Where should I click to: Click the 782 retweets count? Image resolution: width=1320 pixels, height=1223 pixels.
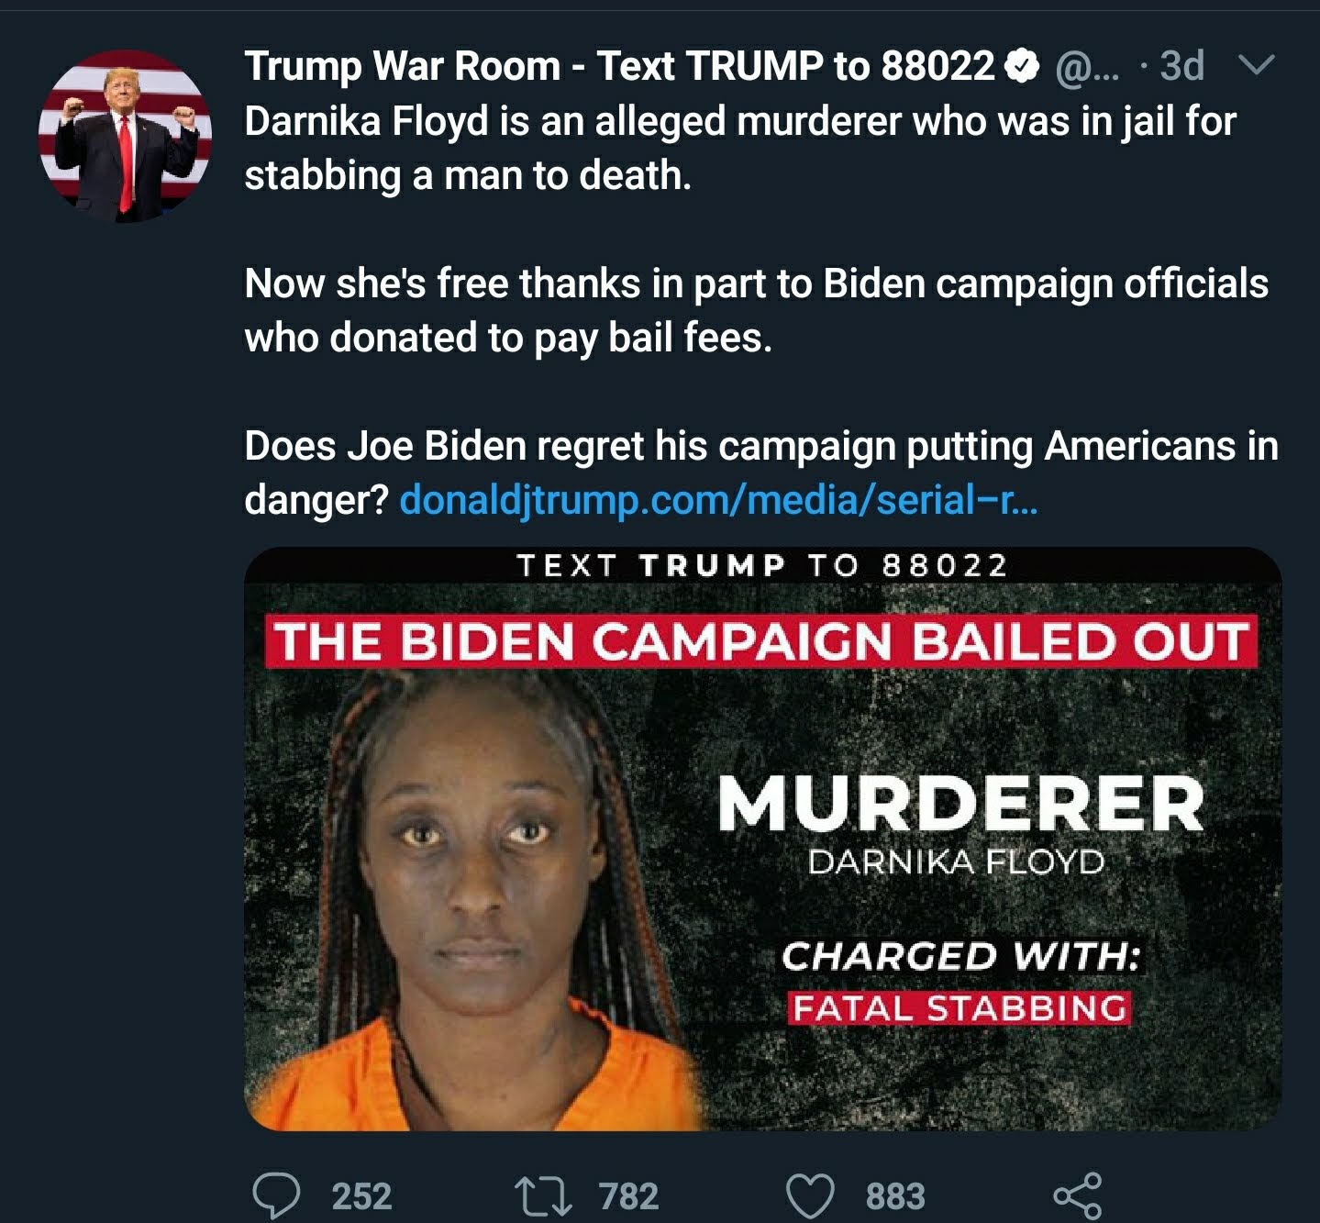628,1196
